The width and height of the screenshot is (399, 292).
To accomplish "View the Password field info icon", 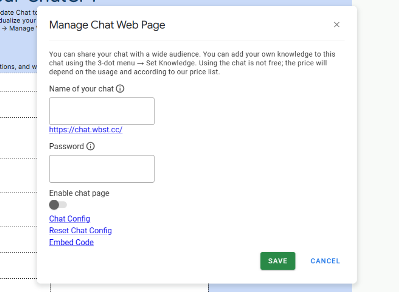I will click(91, 146).
